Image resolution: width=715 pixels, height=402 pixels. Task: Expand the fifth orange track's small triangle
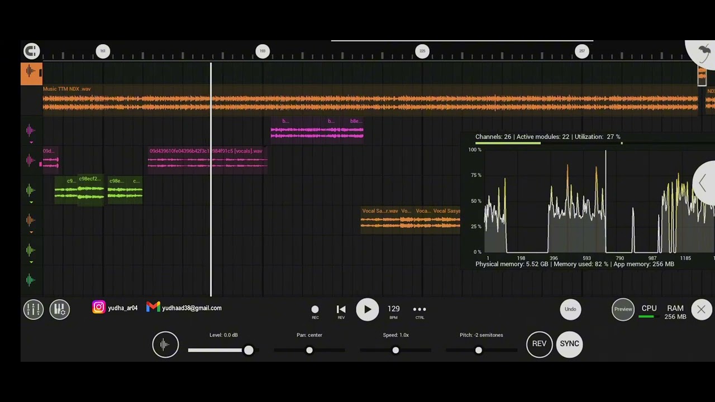(31, 232)
